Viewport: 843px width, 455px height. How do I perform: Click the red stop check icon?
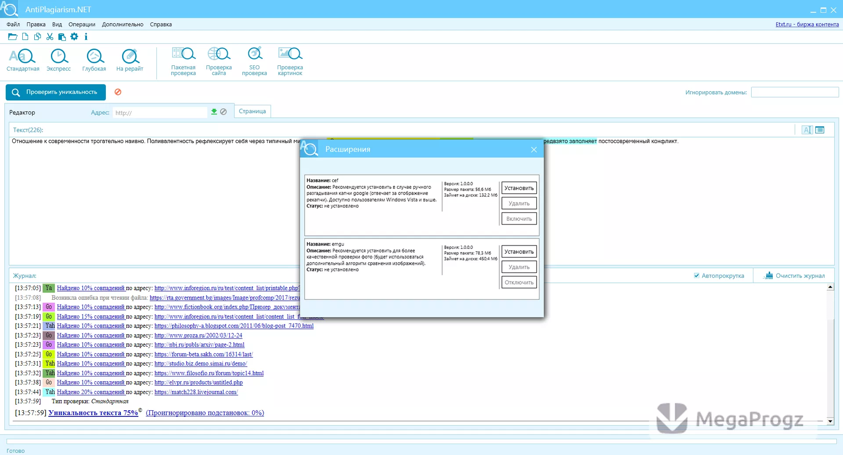[x=118, y=92]
